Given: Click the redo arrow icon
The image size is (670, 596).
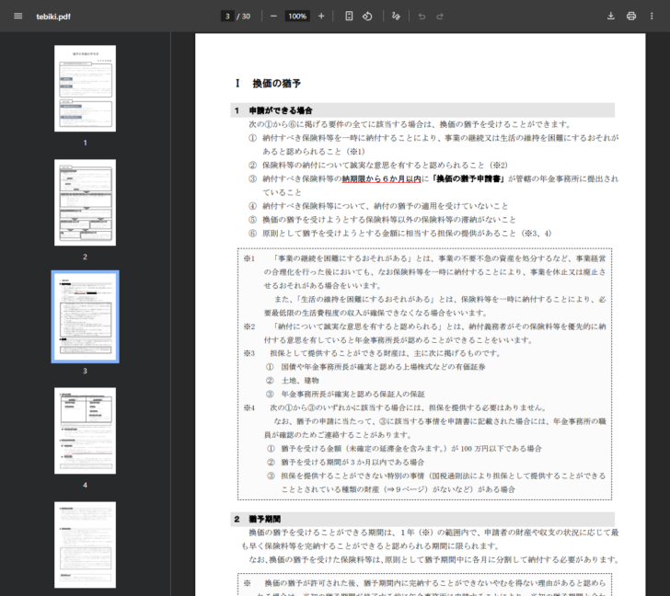Looking at the screenshot, I should 440,17.
